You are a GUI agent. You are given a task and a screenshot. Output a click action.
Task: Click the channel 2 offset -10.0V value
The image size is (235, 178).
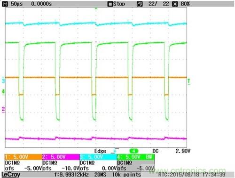point(70,169)
